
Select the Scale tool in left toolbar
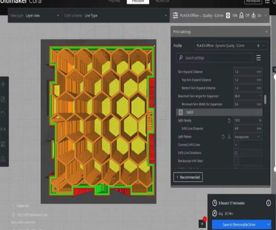click(3, 99)
